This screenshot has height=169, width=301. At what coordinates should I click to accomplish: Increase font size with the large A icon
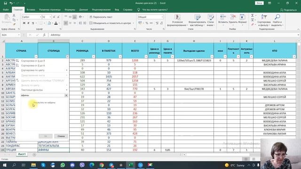(54, 17)
